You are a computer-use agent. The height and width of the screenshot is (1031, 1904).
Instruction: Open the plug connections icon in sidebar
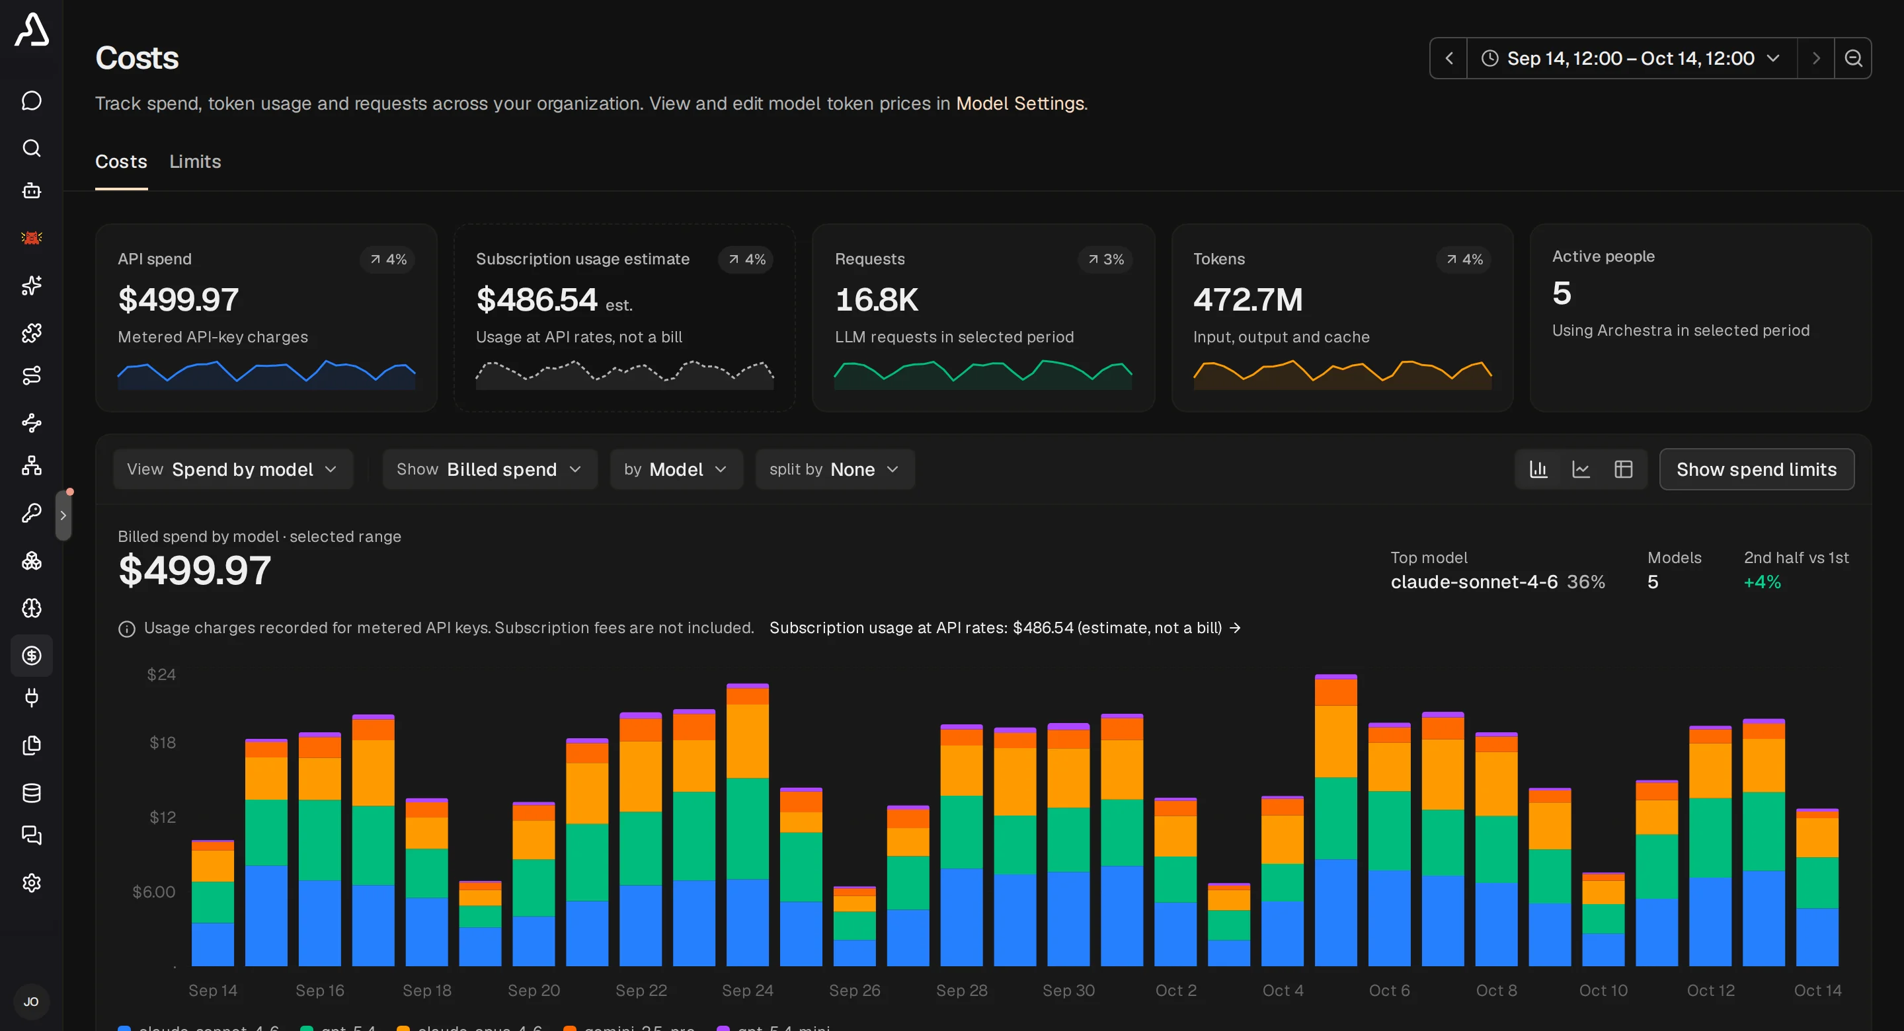pyautogui.click(x=31, y=698)
